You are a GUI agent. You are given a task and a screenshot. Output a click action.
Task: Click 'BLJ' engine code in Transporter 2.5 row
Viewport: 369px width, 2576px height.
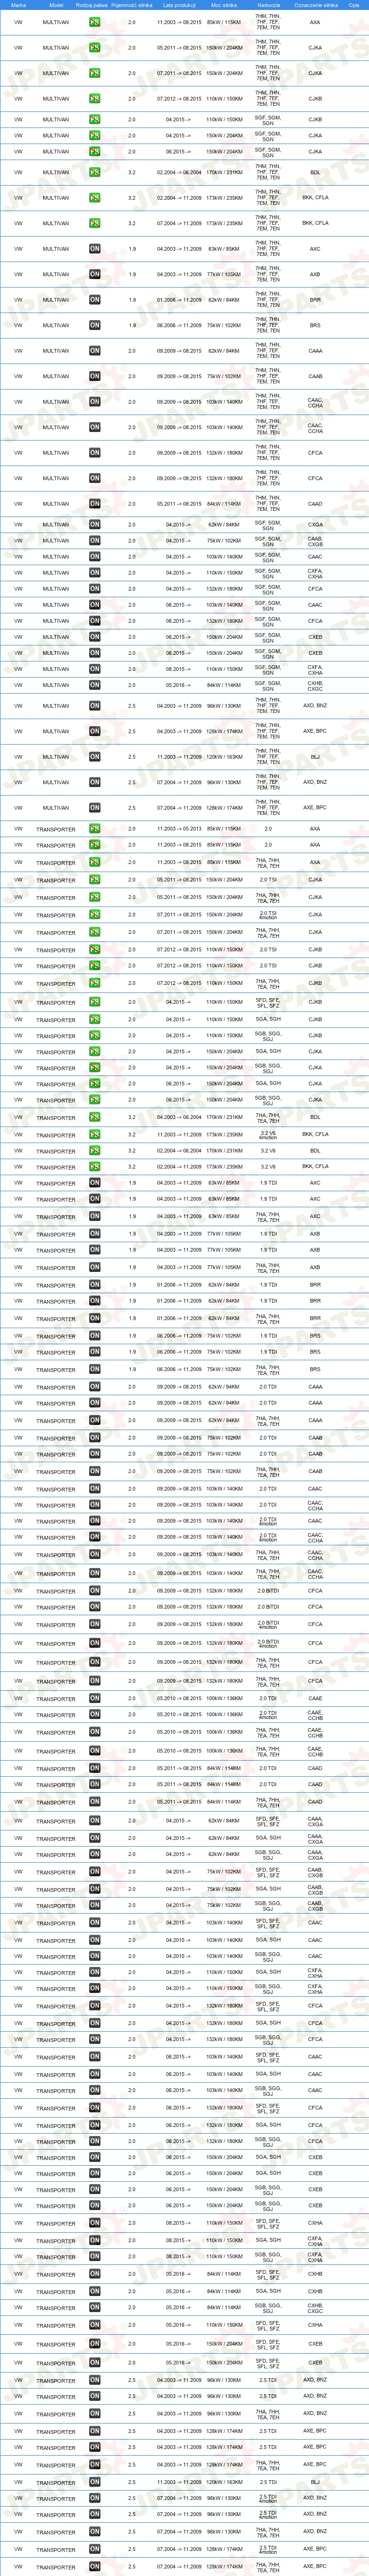tap(315, 2482)
